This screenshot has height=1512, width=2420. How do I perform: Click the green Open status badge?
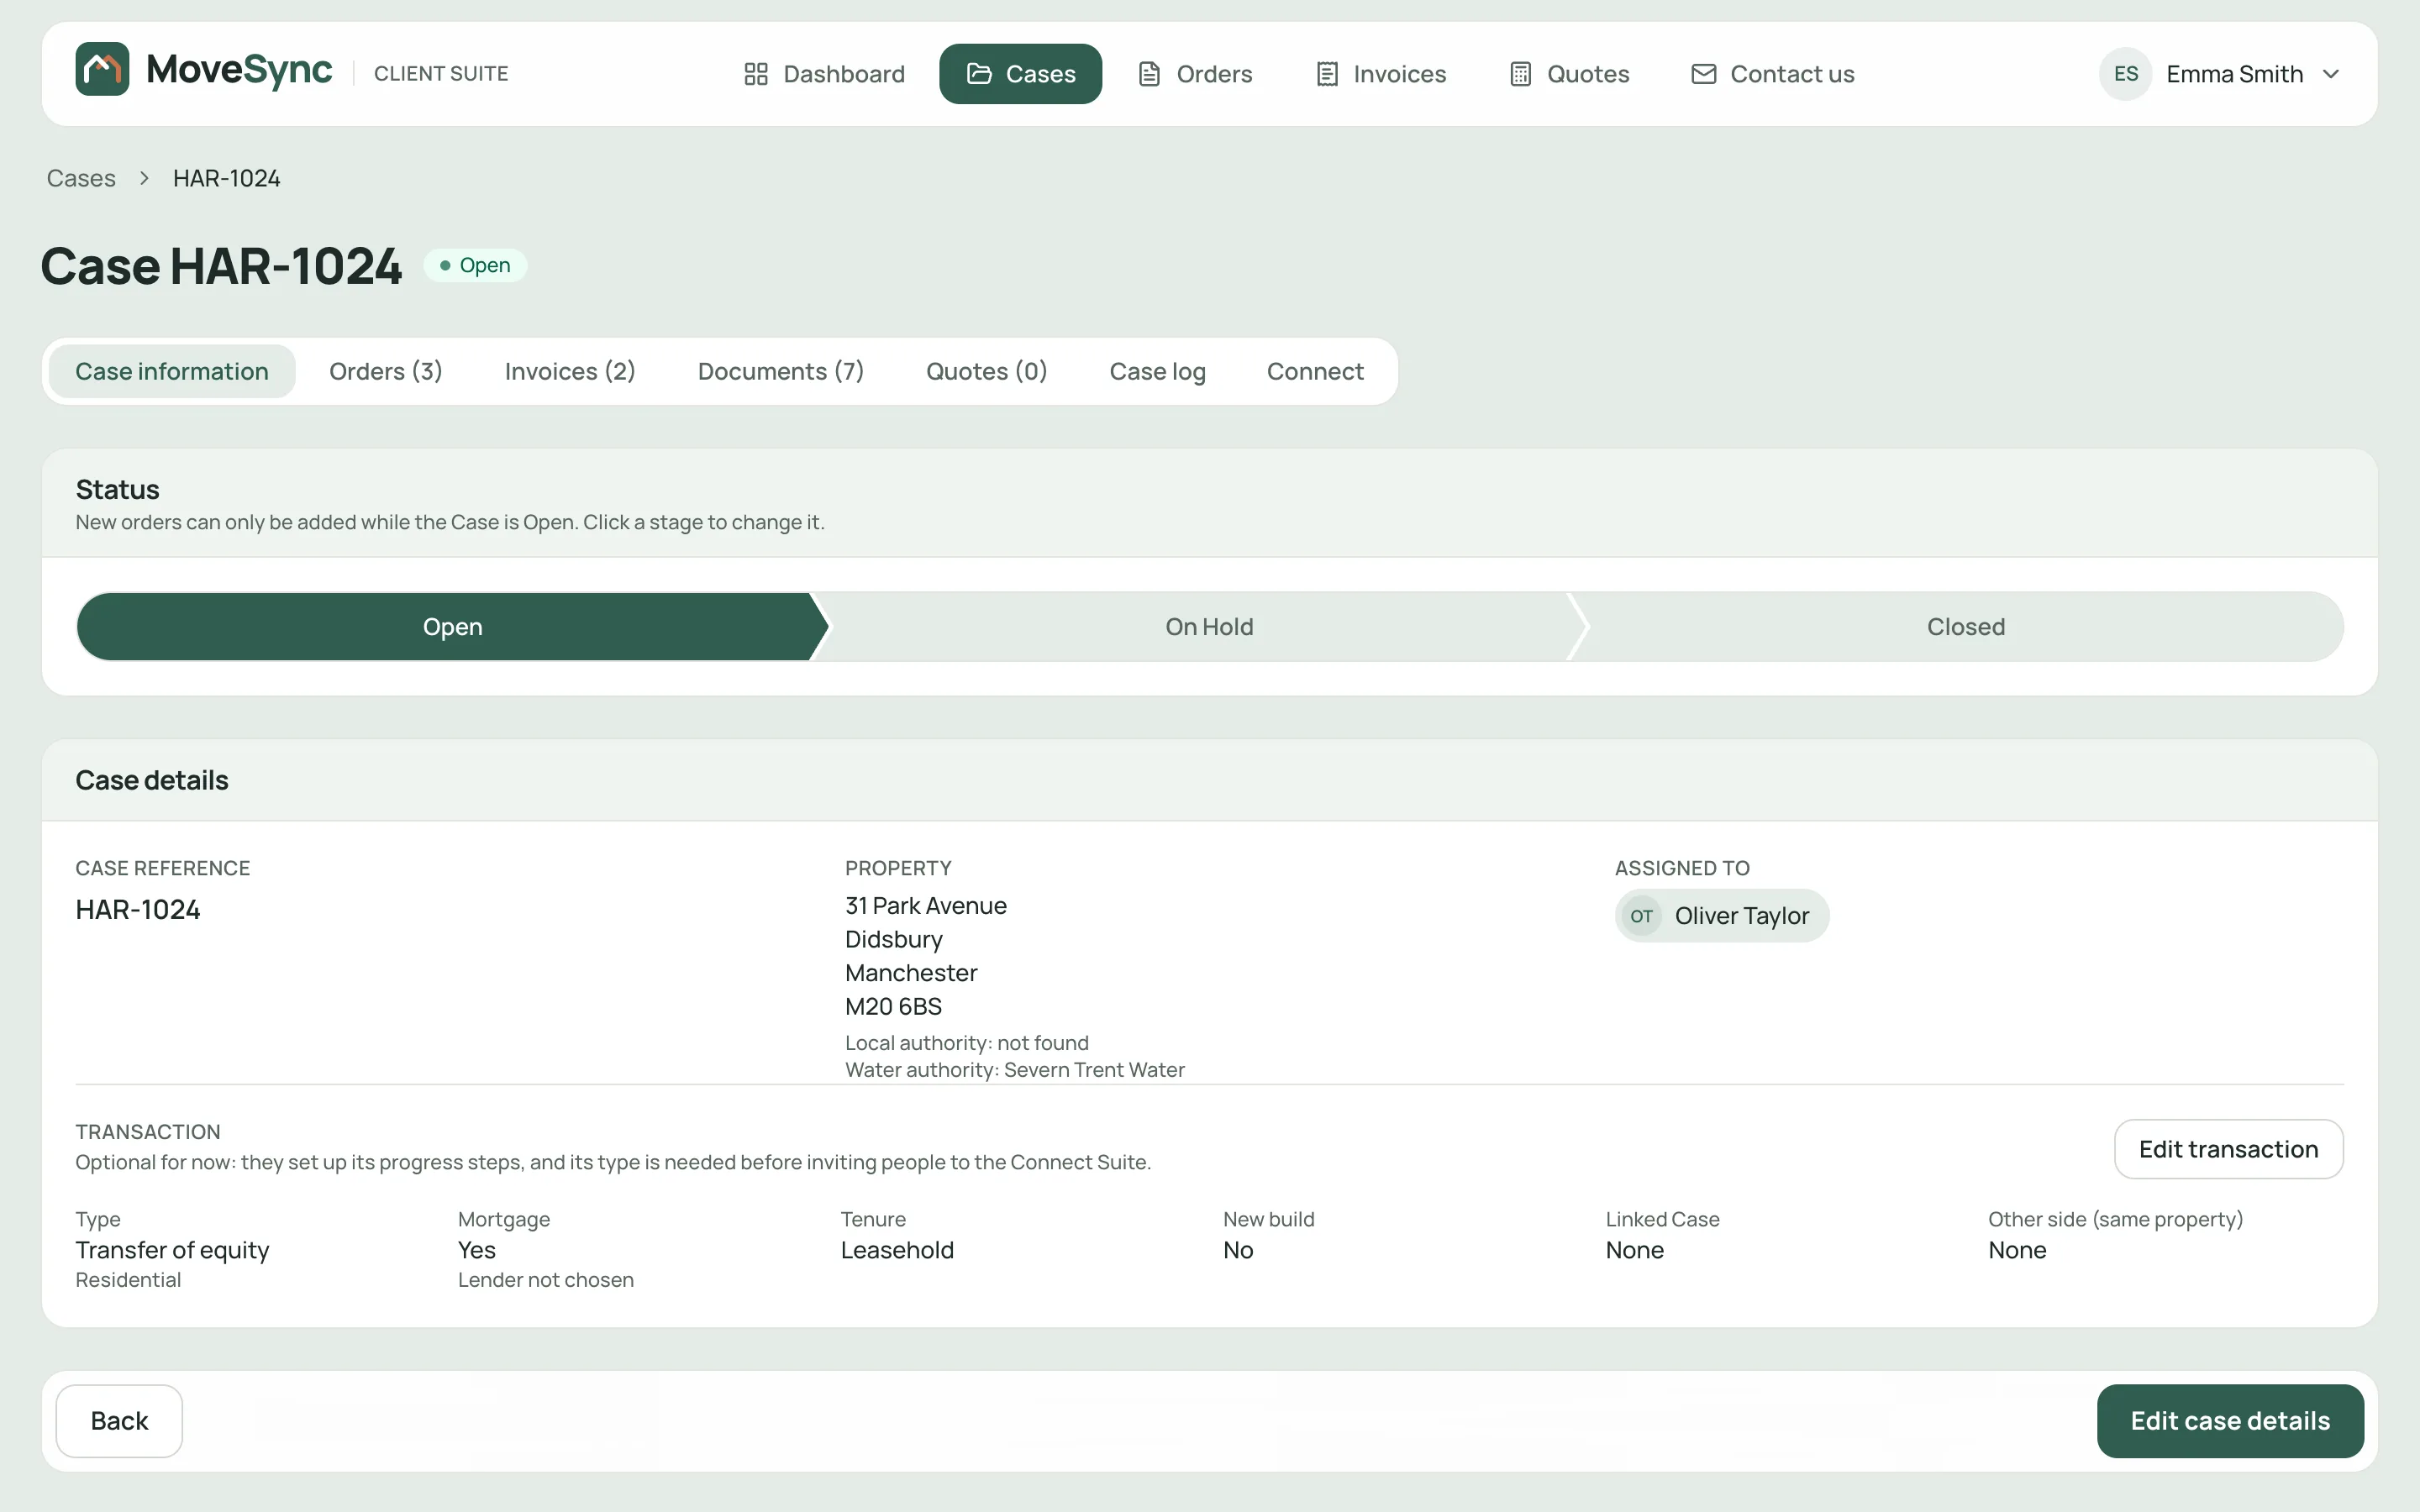pos(475,266)
